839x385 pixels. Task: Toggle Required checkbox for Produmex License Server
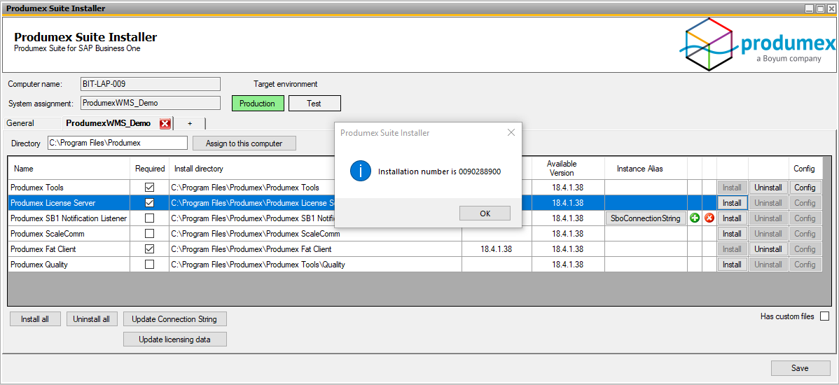click(150, 203)
